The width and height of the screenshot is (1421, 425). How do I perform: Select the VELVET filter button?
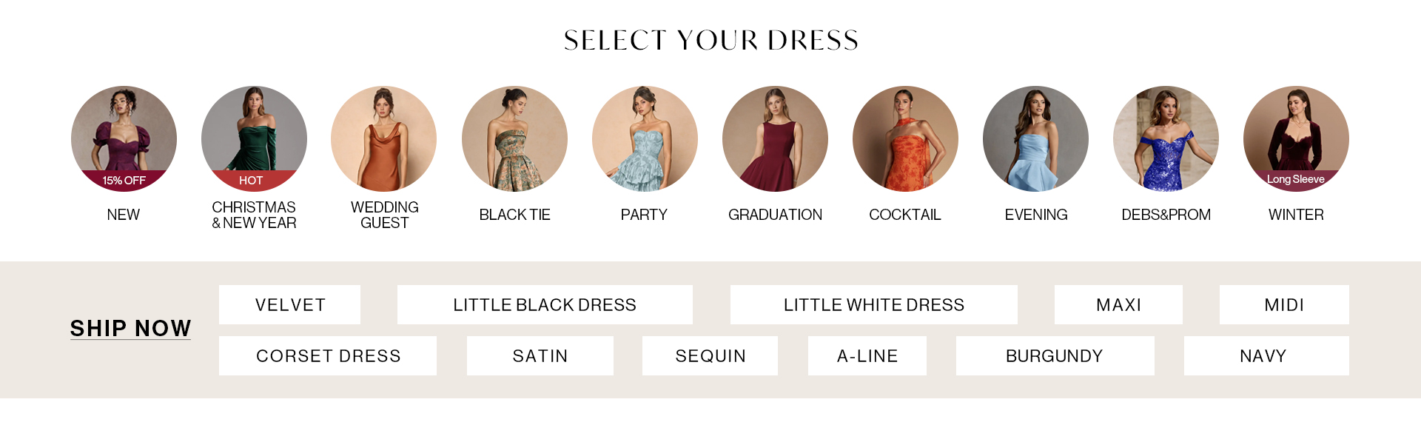(290, 304)
